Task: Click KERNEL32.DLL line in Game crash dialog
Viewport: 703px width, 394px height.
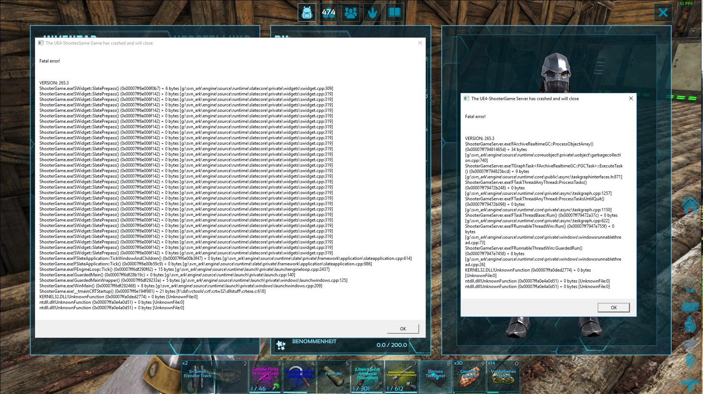Action: coord(118,297)
